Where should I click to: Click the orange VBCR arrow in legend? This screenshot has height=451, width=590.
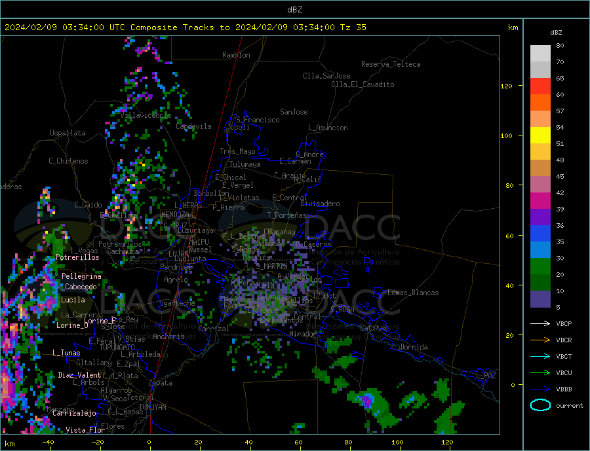click(x=540, y=340)
